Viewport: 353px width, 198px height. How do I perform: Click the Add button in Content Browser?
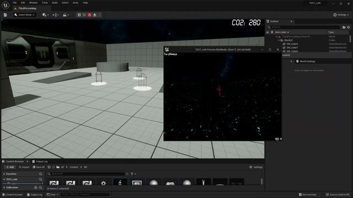(x=10, y=167)
